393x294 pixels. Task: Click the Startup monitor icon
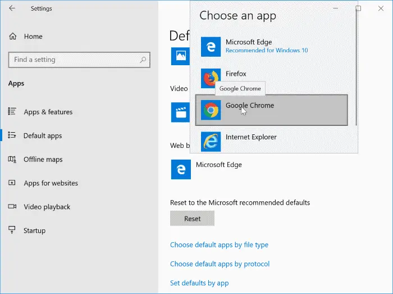(x=12, y=230)
